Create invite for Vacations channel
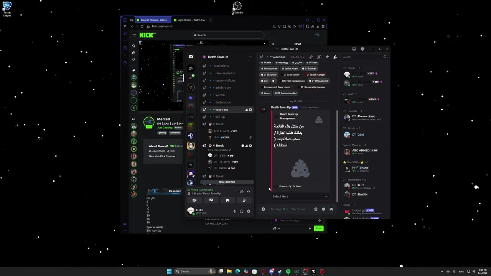Viewport: 491px width, 276px height. 247,110
